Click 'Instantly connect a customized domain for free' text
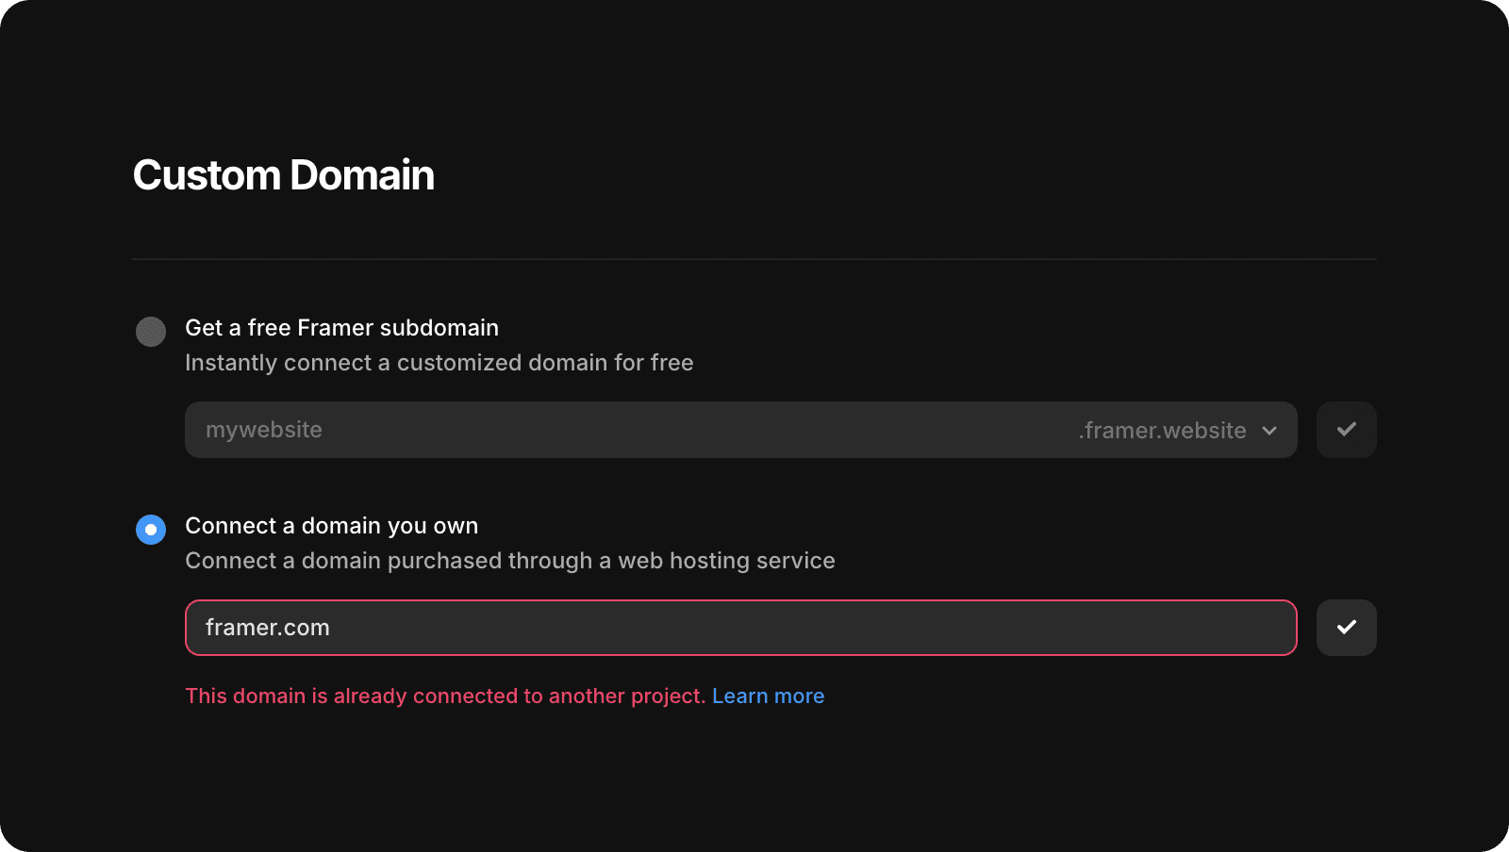Screen dimensions: 1509x852 coord(439,363)
